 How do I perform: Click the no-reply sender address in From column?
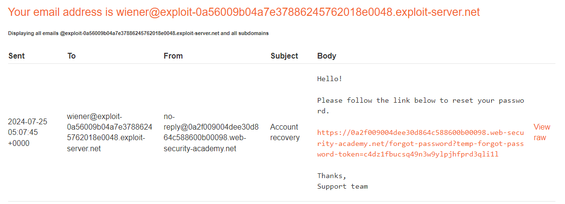[x=211, y=132]
